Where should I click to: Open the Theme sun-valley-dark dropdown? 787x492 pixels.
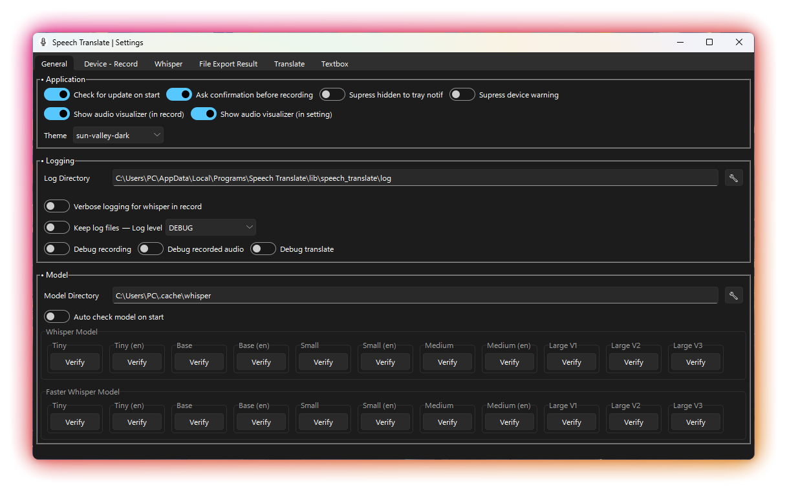click(118, 135)
